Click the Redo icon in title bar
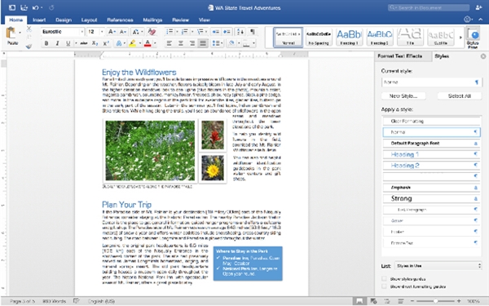 pyautogui.click(x=51, y=7)
